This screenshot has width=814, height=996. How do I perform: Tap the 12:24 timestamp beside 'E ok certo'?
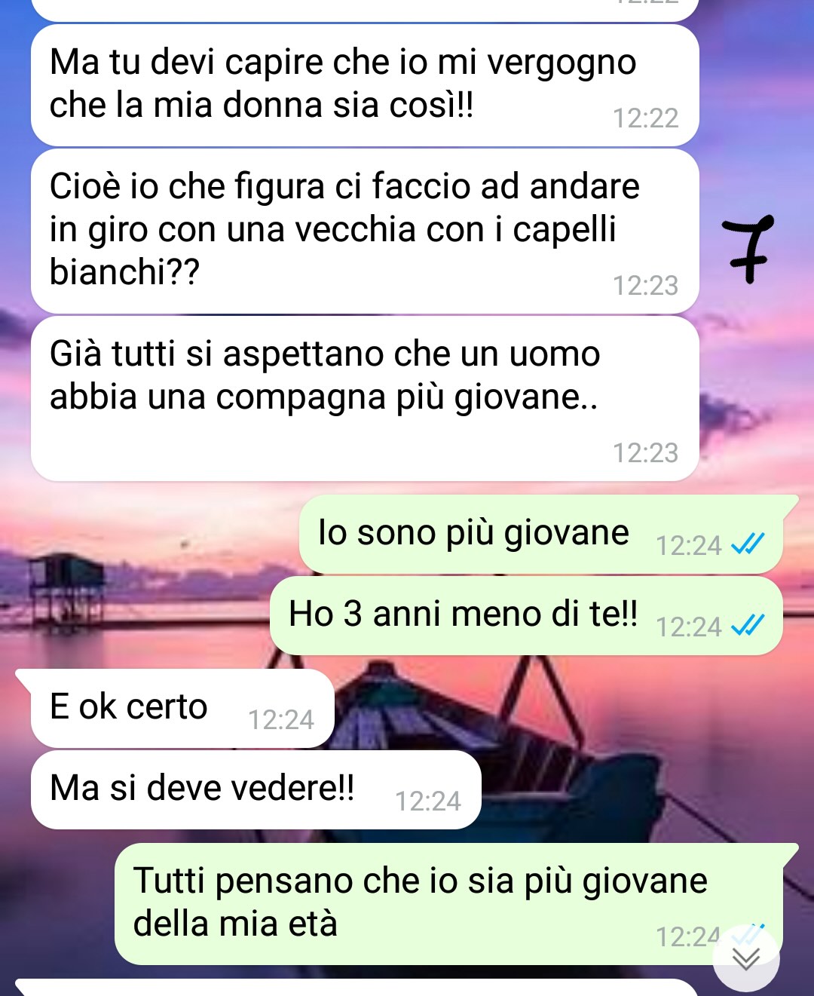[281, 720]
